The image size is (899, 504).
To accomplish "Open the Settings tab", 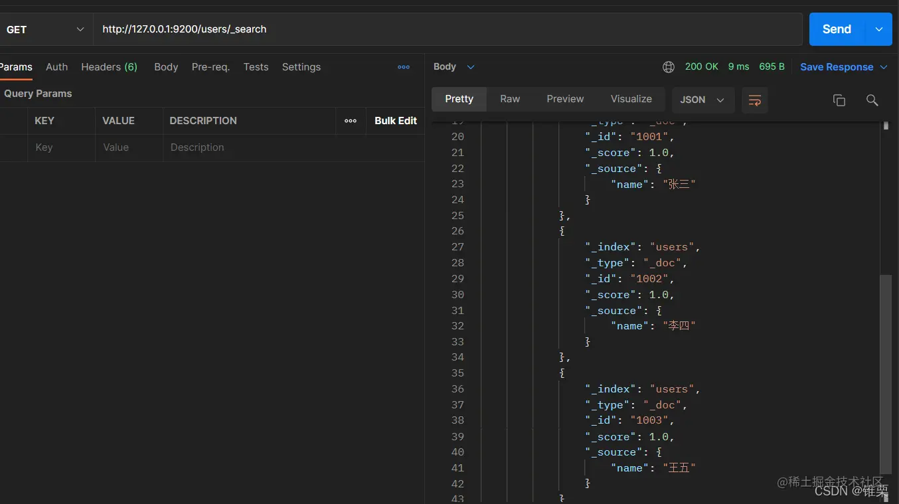I will click(x=301, y=67).
